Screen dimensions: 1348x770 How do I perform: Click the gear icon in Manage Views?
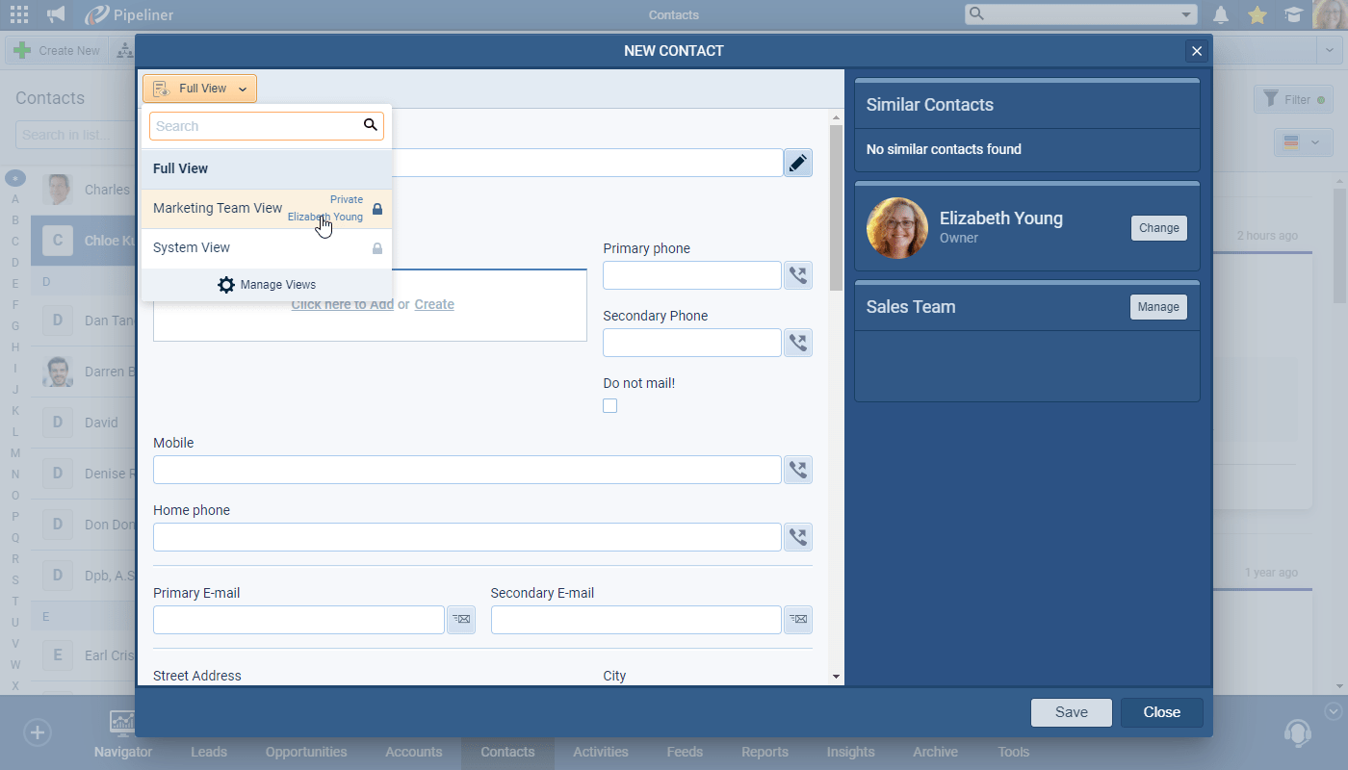pos(226,285)
